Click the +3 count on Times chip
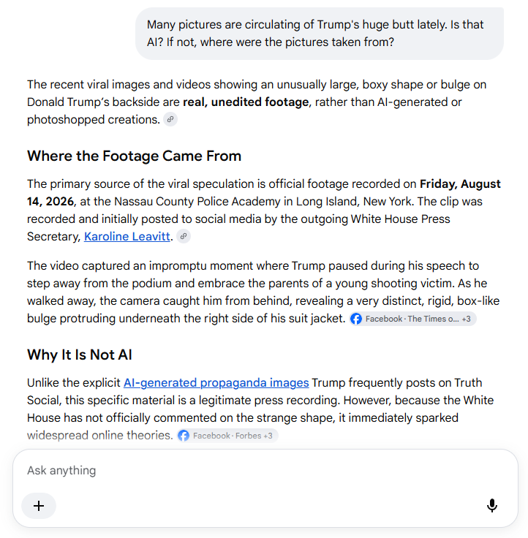This screenshot has height=538, width=528. (x=466, y=319)
